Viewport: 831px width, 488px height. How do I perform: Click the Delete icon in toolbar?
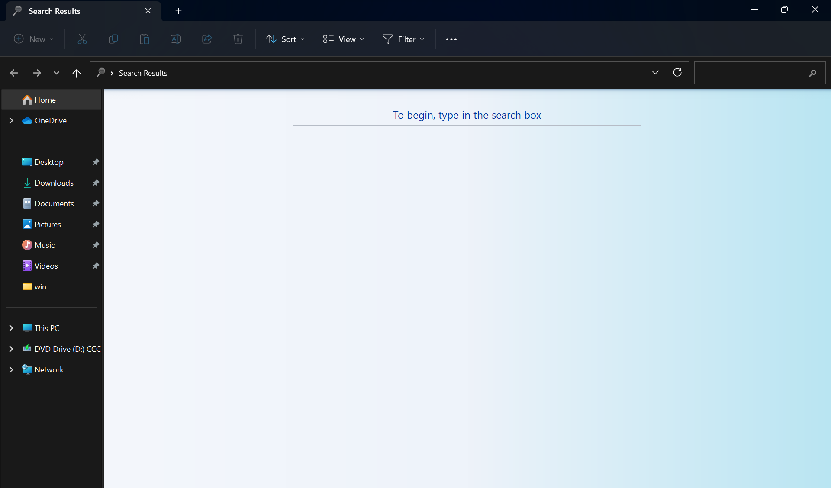(238, 39)
